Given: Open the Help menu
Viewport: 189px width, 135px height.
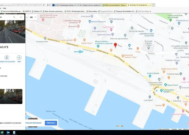Looking at the screenshot, I should click(4, 8).
